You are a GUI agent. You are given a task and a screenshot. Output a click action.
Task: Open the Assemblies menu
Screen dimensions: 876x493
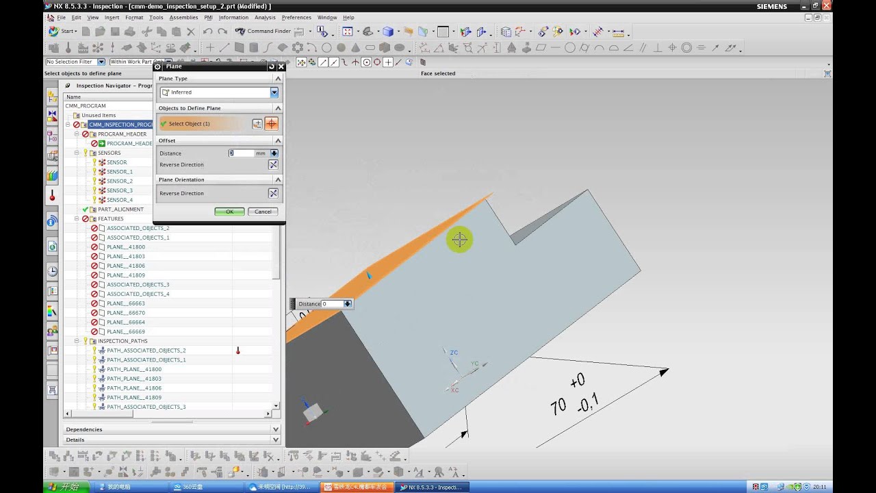[x=183, y=17]
